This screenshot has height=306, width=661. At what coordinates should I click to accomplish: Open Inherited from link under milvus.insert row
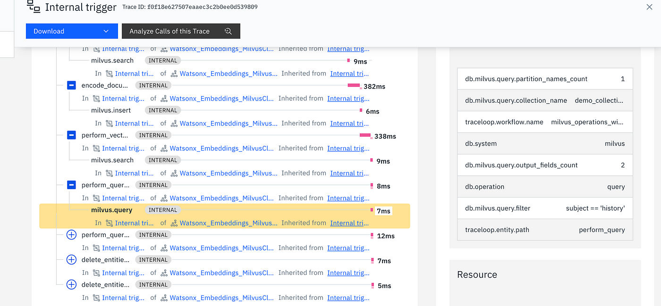click(x=349, y=124)
